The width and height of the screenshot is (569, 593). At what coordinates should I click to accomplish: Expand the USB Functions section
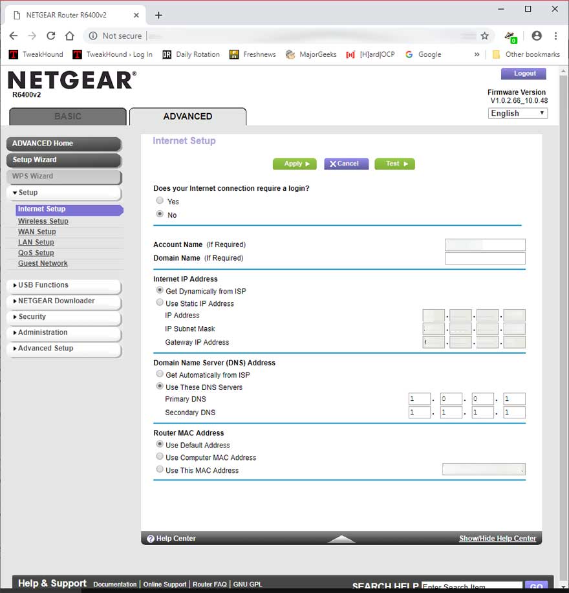click(64, 286)
